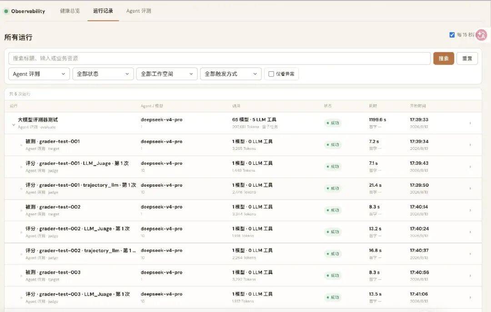Click the 16.8 s duration value
The width and height of the screenshot is (491, 312).
[x=375, y=250]
